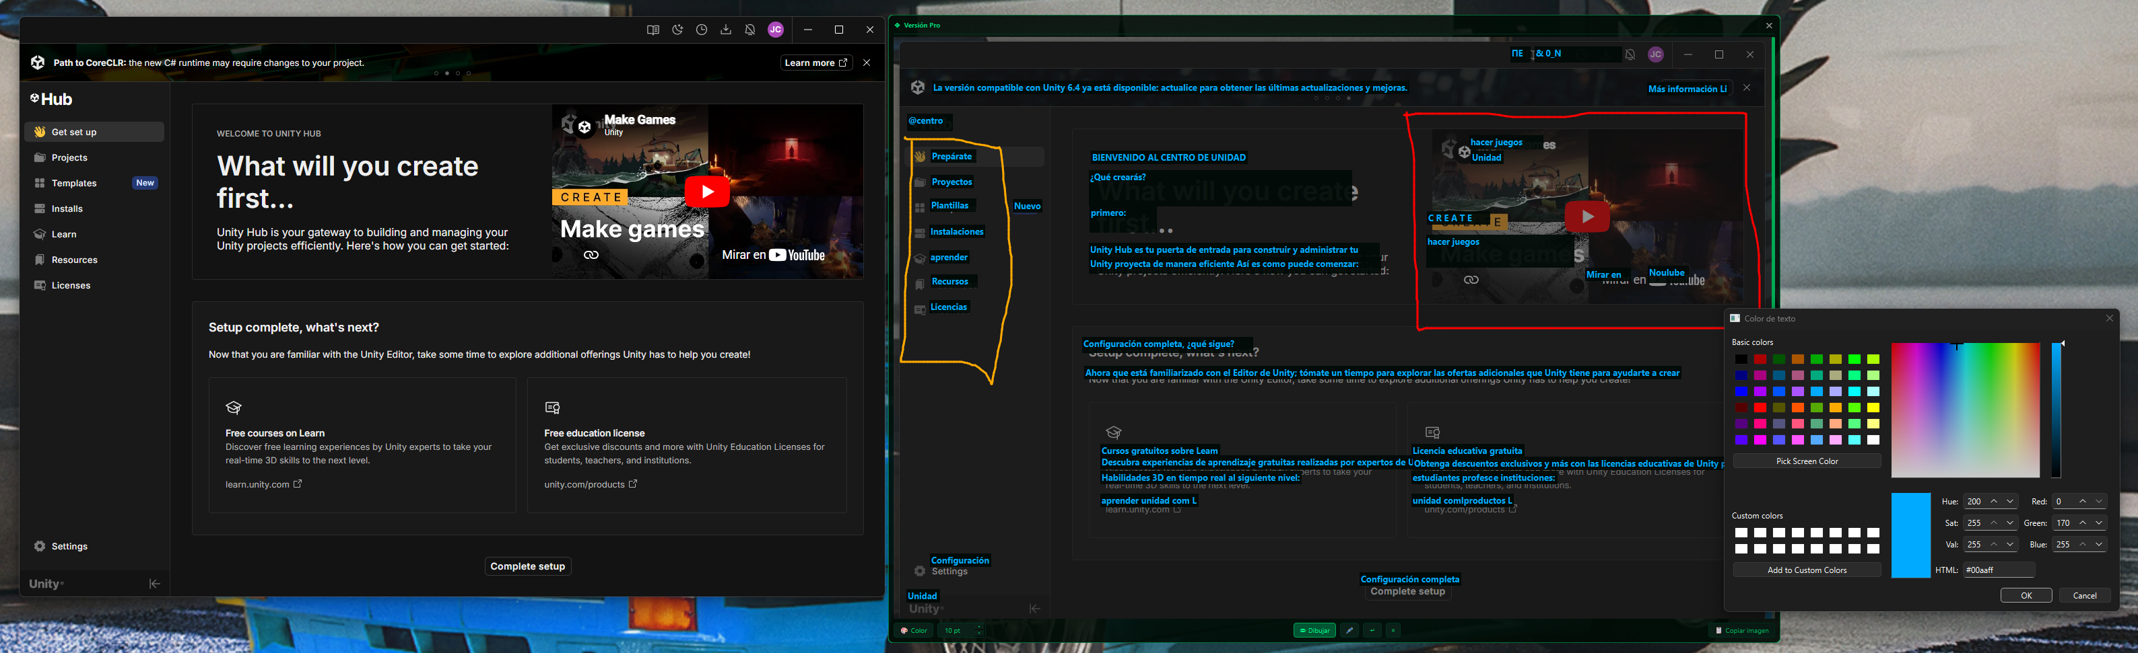This screenshot has width=2138, height=653.
Task: Click the undo arrow icon in overlay toolbar
Action: (x=1372, y=631)
